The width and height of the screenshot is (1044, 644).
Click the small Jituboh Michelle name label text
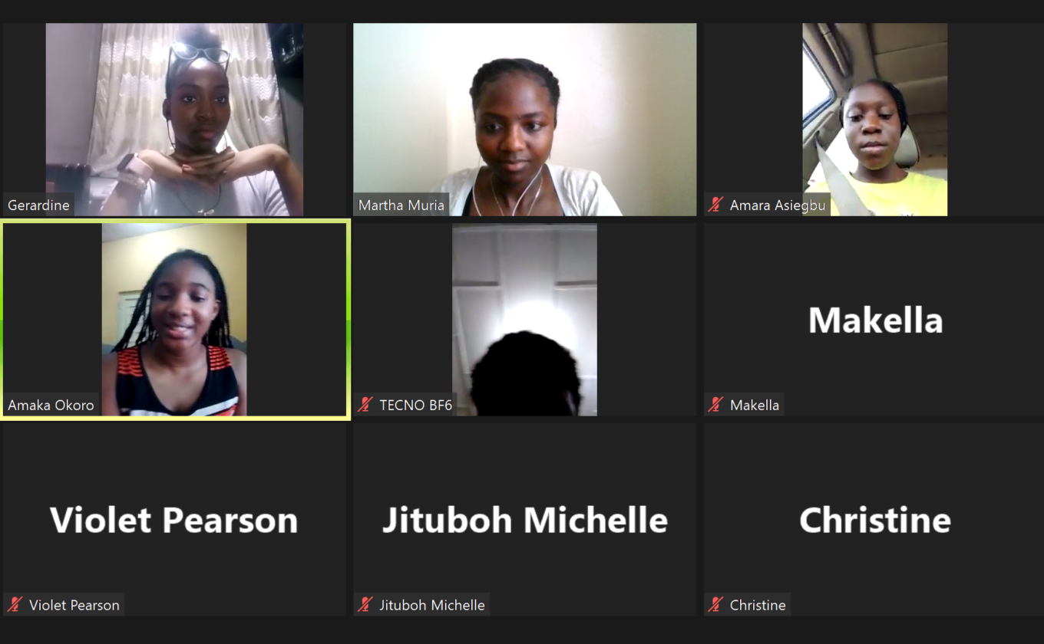[432, 605]
